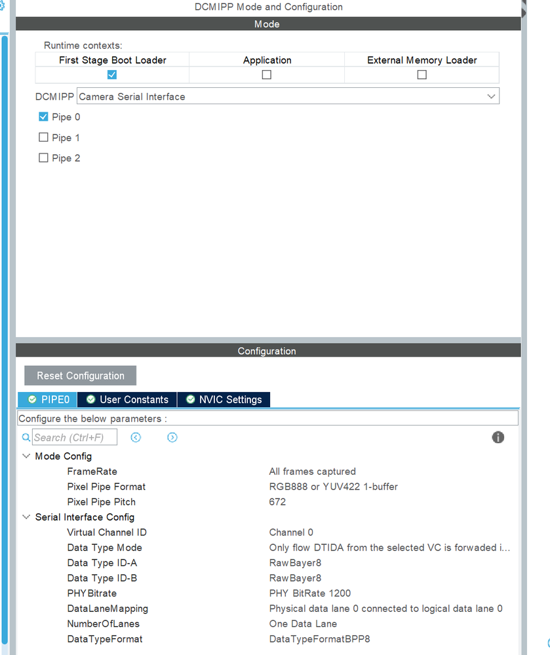Open the DCMIPP Camera Serial Interface dropdown
Image resolution: width=550 pixels, height=655 pixels.
coord(288,96)
